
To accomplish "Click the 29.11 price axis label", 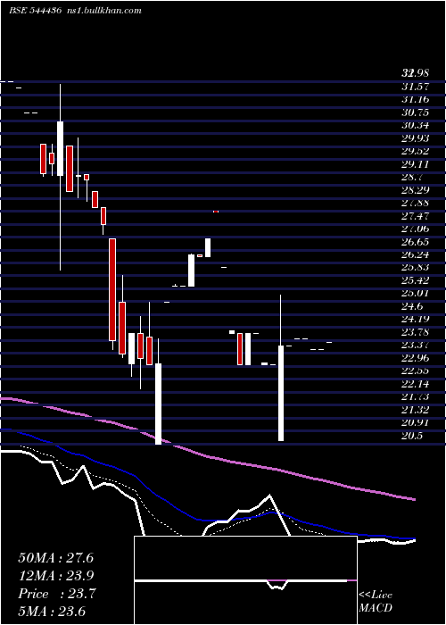I will (415, 163).
